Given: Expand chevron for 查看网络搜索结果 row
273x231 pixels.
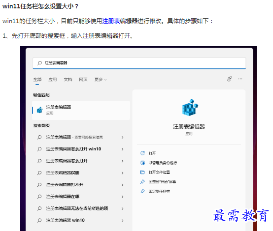Looking at the screenshot, I should [x=122, y=138].
